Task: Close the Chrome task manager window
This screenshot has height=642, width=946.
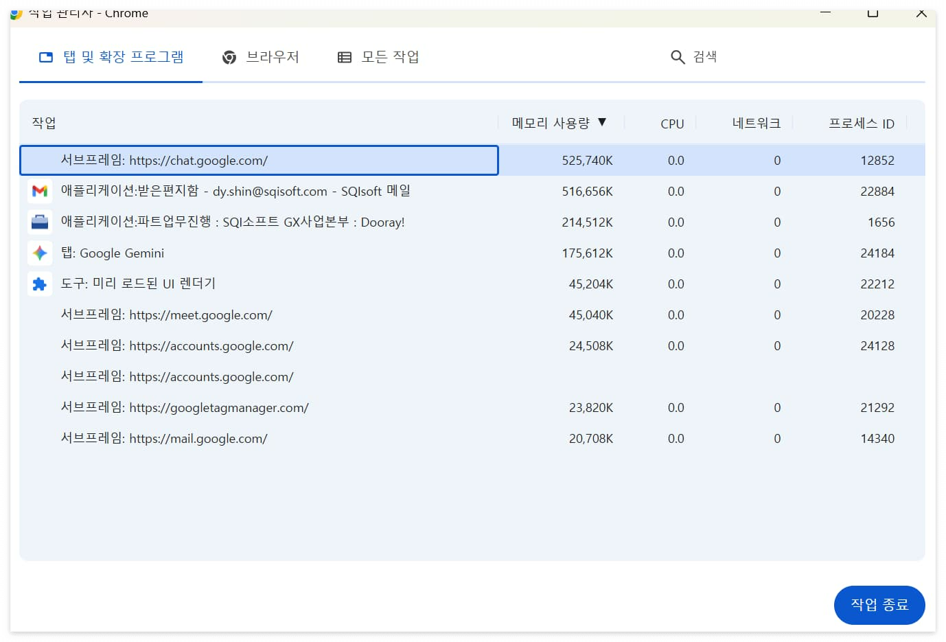Action: 921,12
